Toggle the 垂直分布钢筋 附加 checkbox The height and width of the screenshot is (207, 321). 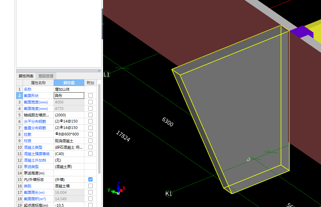click(90, 128)
